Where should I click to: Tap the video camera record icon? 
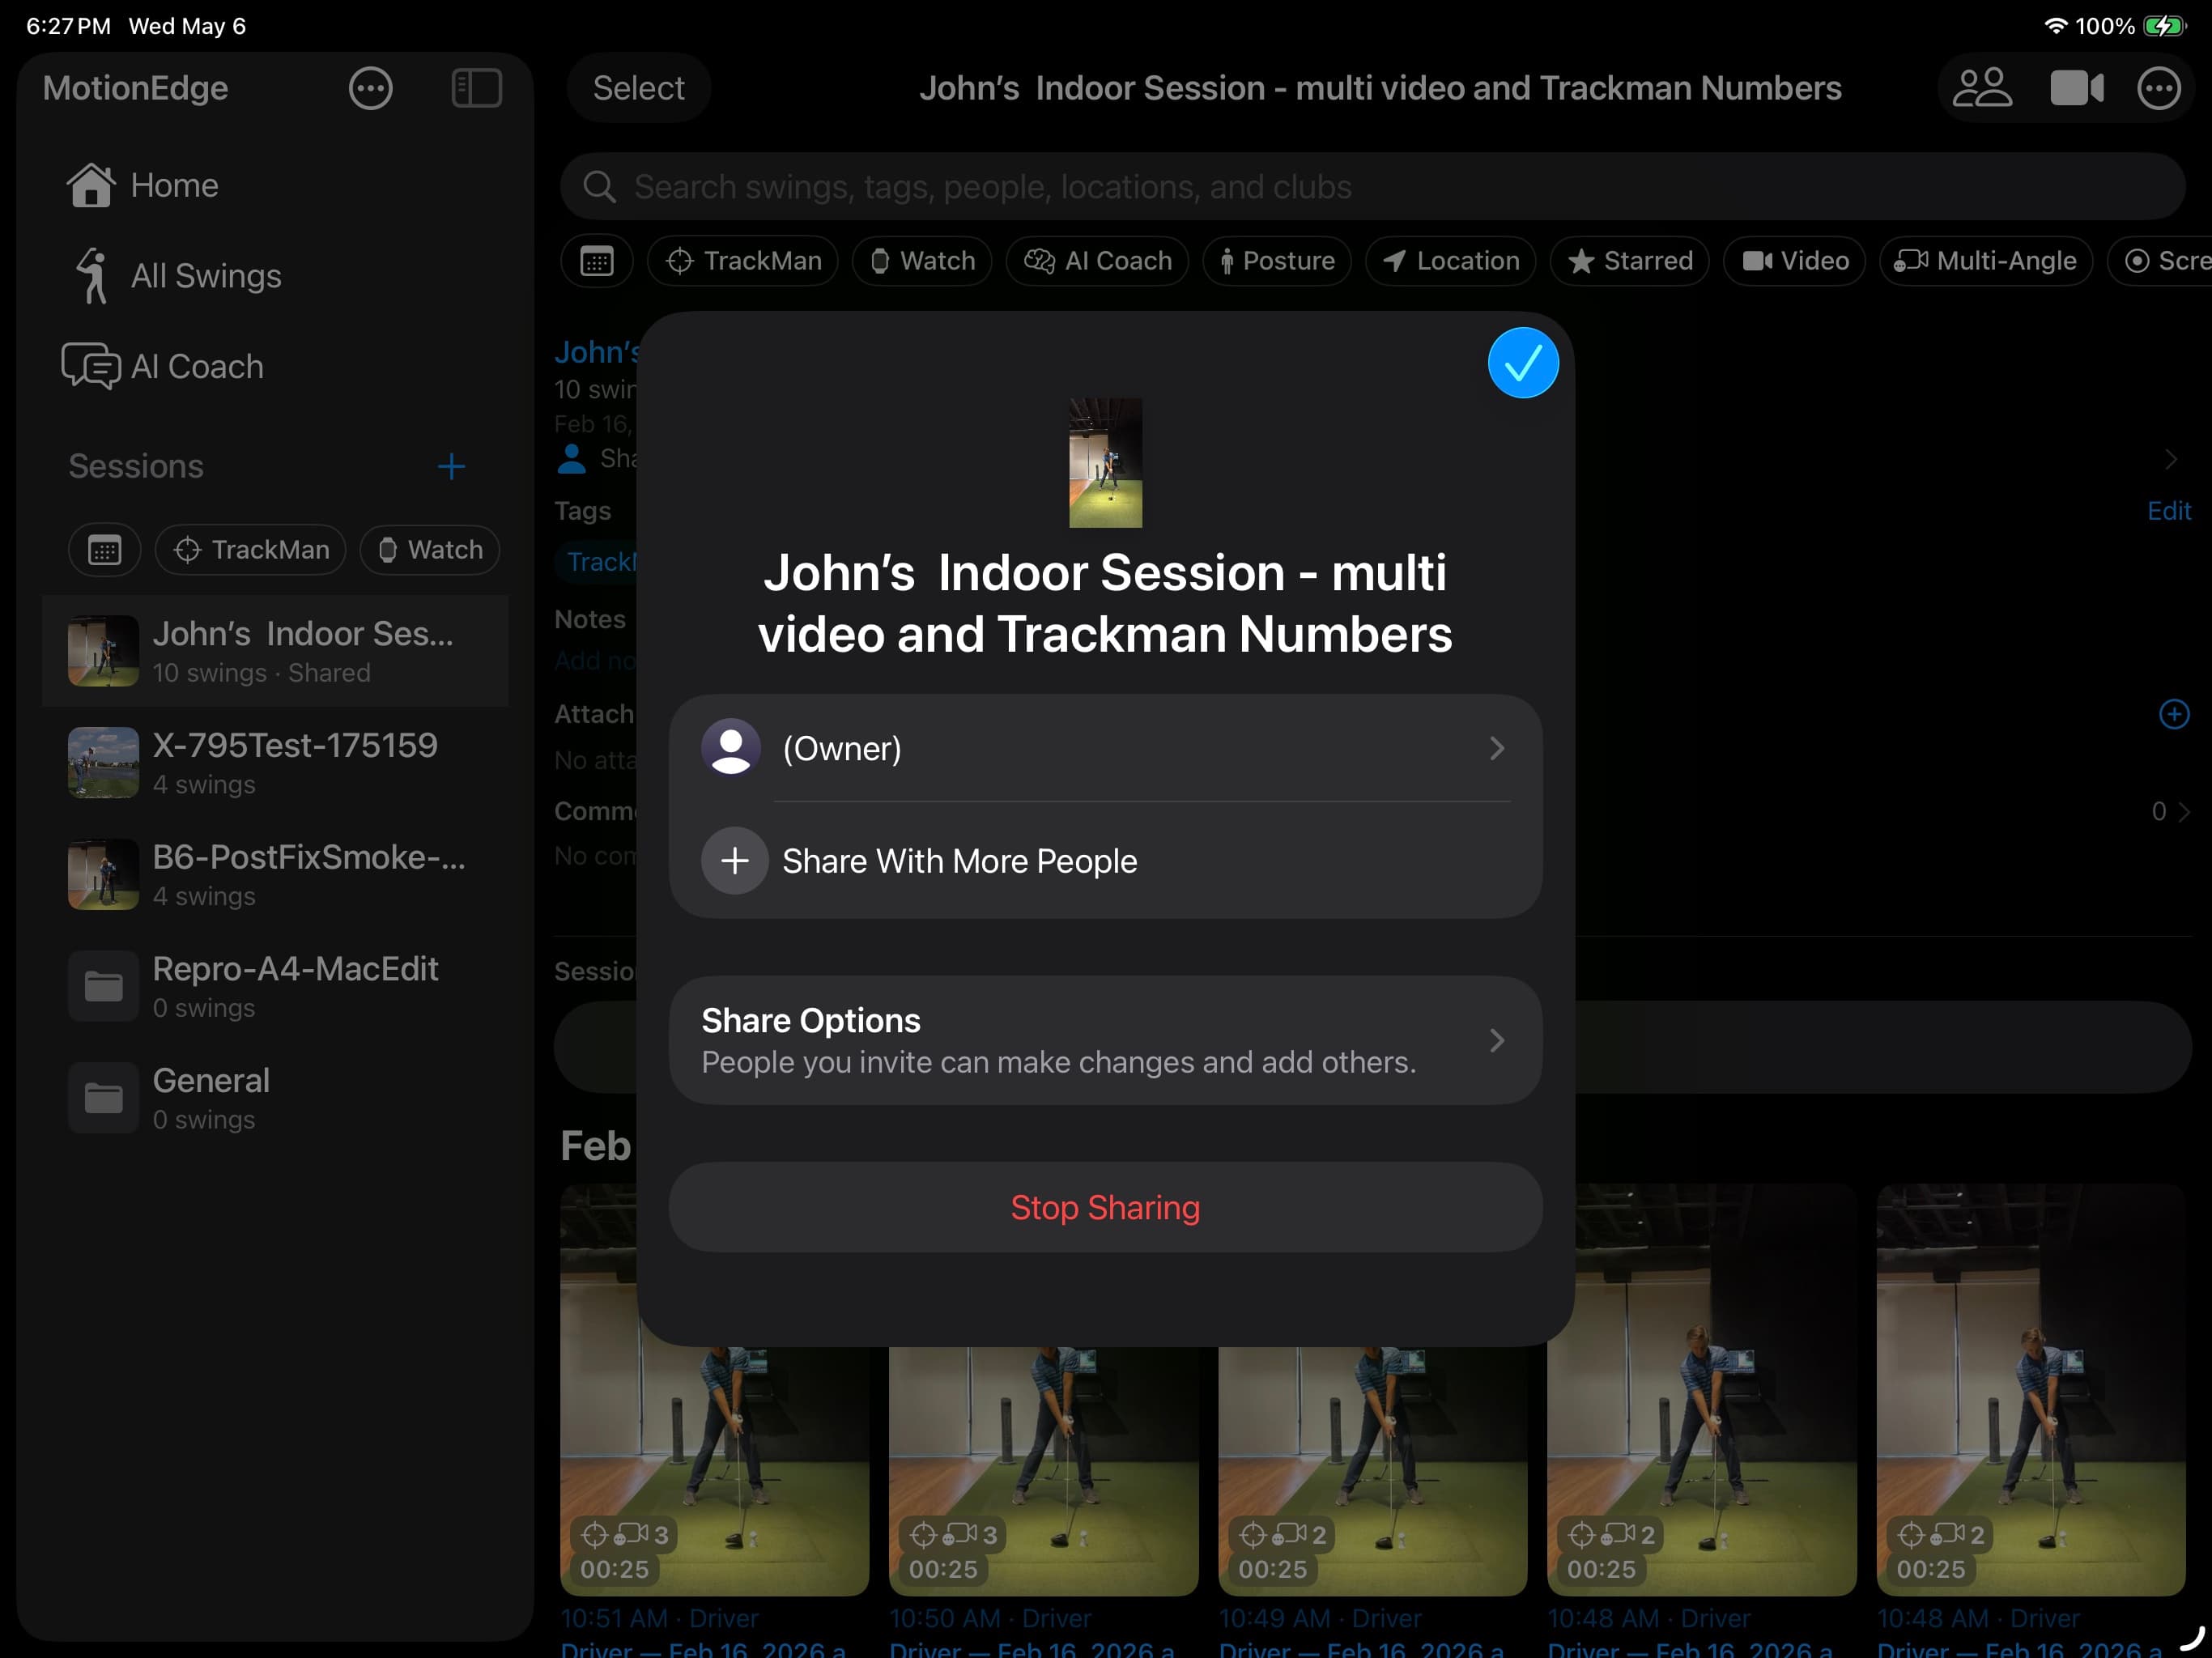[x=2076, y=88]
